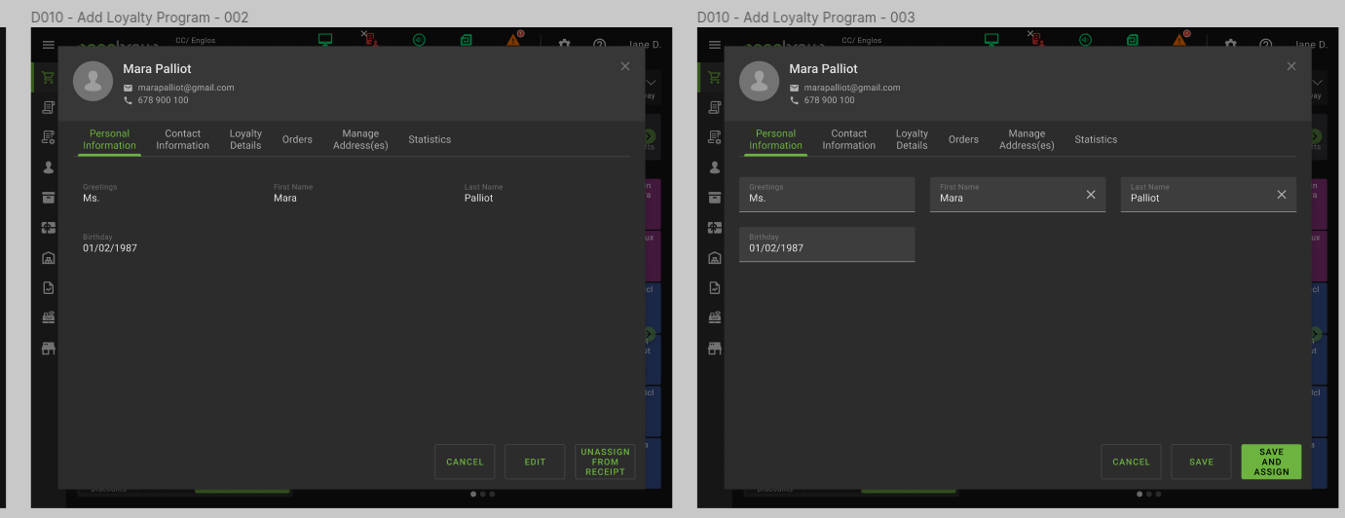Select Personal Information tab in frame 002
The width and height of the screenshot is (1345, 518).
coord(109,139)
